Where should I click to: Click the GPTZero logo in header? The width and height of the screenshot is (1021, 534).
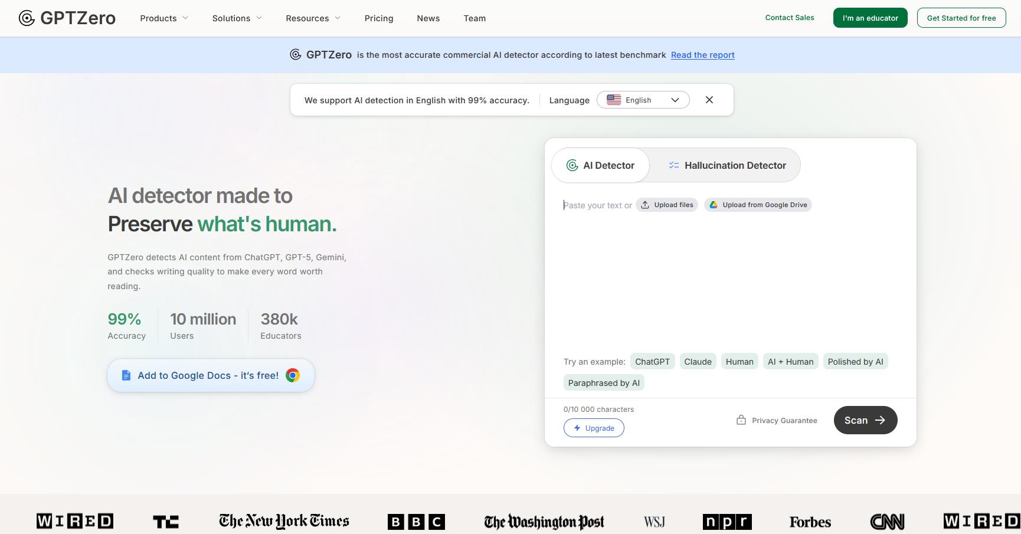(67, 18)
